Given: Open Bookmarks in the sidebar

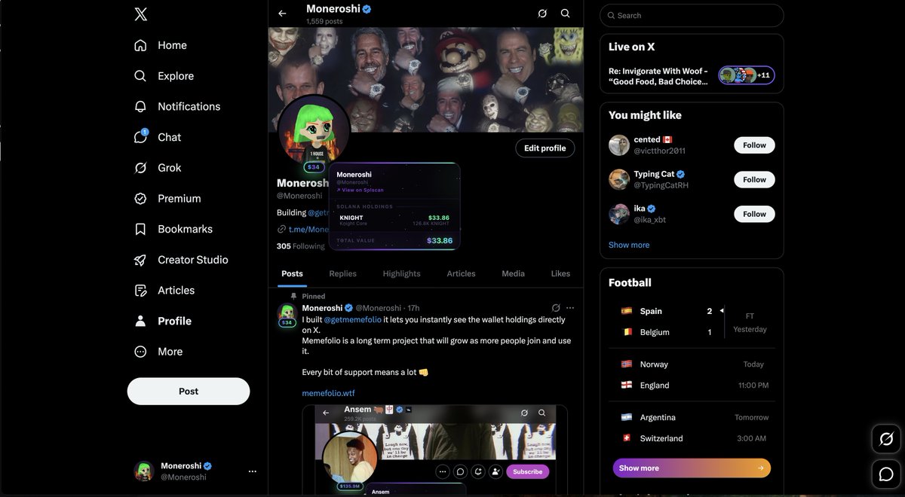Looking at the screenshot, I should point(173,229).
